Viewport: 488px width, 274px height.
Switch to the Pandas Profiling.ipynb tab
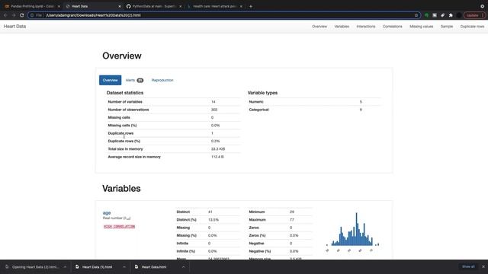pos(31,6)
